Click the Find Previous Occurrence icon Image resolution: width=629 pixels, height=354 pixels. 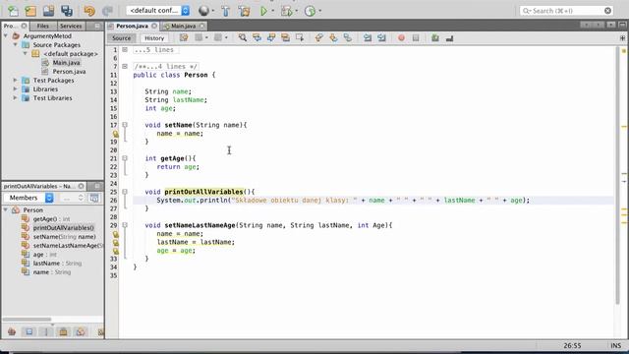tap(257, 37)
